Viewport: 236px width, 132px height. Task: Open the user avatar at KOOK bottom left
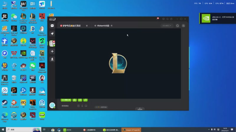coord(52,105)
